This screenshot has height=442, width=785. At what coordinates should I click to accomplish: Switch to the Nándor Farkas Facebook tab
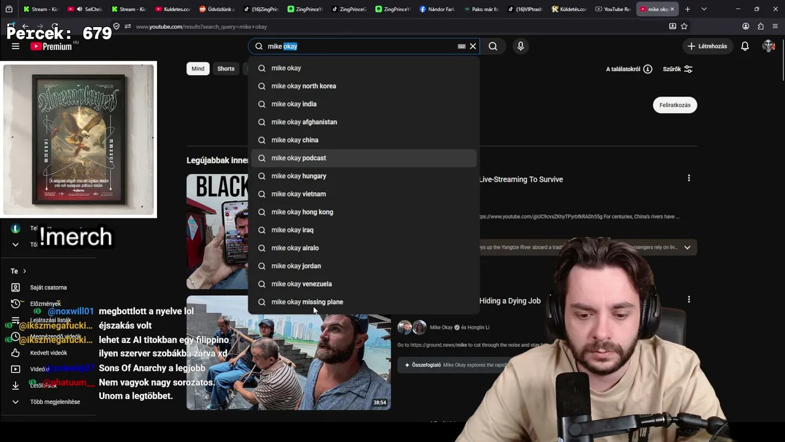(x=438, y=9)
